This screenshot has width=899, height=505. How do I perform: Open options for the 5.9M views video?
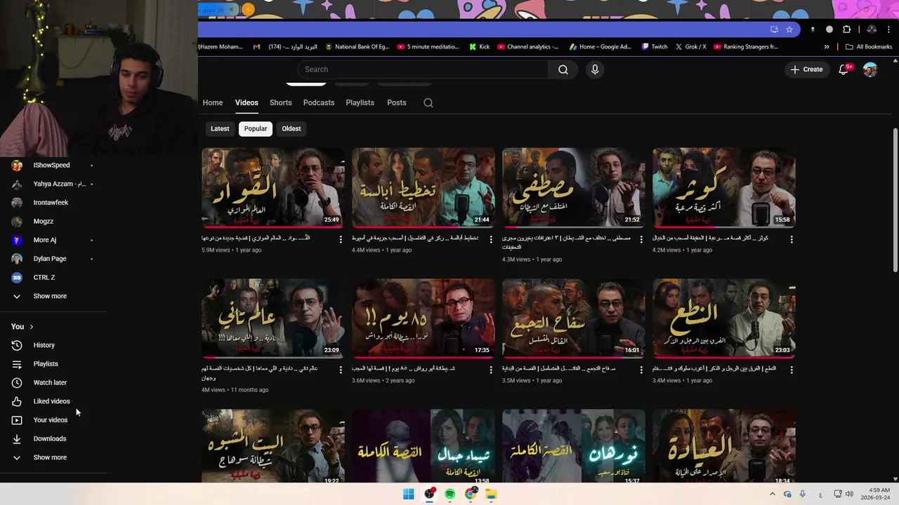coord(341,239)
